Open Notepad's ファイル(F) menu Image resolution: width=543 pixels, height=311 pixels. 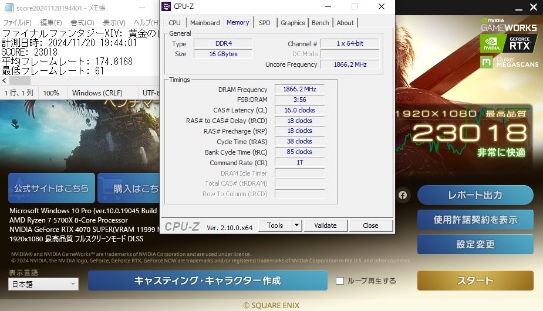[x=17, y=22]
